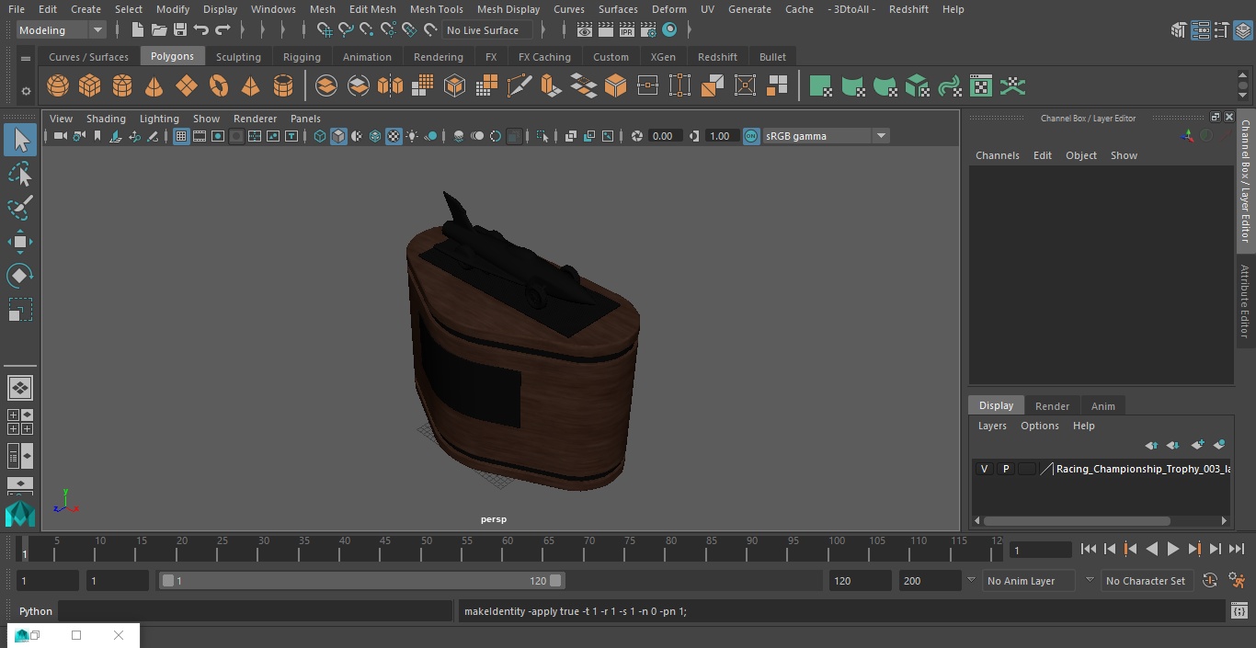Click the No Live Surface field
Screen dimensions: 1256x648
[487, 30]
